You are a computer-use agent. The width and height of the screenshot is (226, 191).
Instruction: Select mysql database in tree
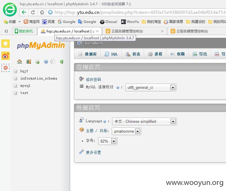point(25,86)
